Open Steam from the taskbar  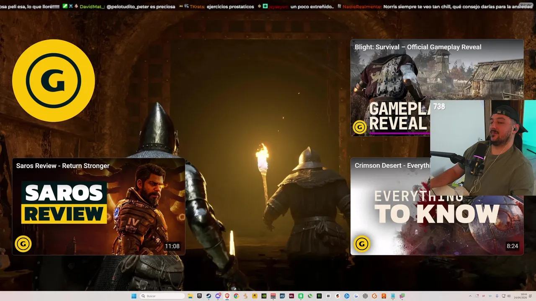[x=209, y=296]
